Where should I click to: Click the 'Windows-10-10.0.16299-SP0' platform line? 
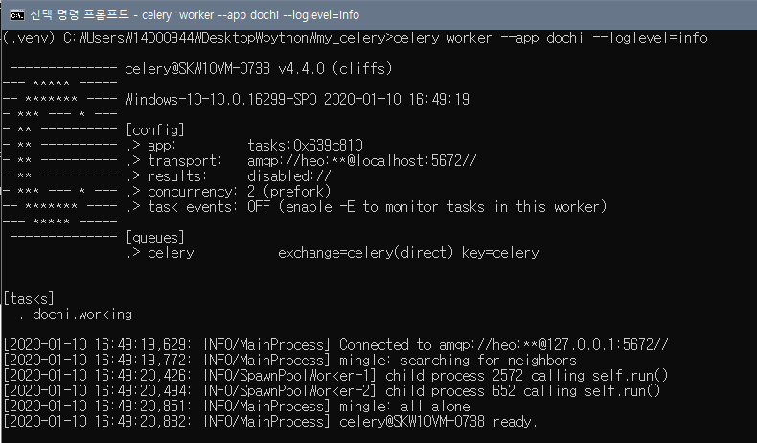(x=220, y=100)
